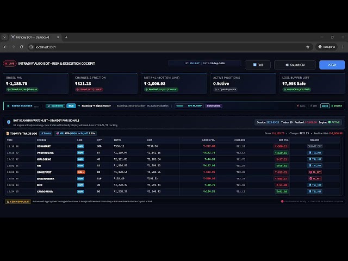
Task: Click the MCX badge in scanner bar
Action: (x=71, y=106)
